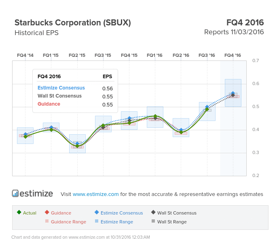This screenshot has width=277, height=250.
Task: Click the 0.7 y-axis label
Action: [256, 60]
